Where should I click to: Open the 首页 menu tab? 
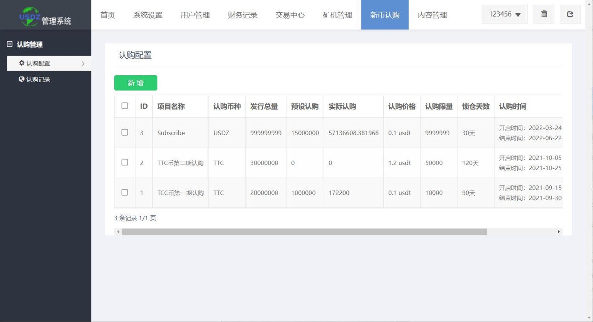click(108, 15)
